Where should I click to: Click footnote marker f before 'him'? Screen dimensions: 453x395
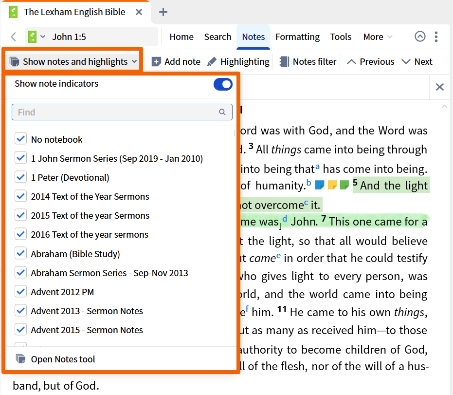click(x=247, y=310)
